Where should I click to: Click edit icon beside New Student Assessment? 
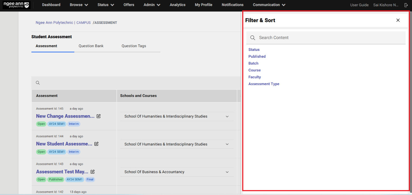97,144
